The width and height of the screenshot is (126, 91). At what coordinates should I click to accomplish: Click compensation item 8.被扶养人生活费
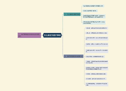point(97,68)
